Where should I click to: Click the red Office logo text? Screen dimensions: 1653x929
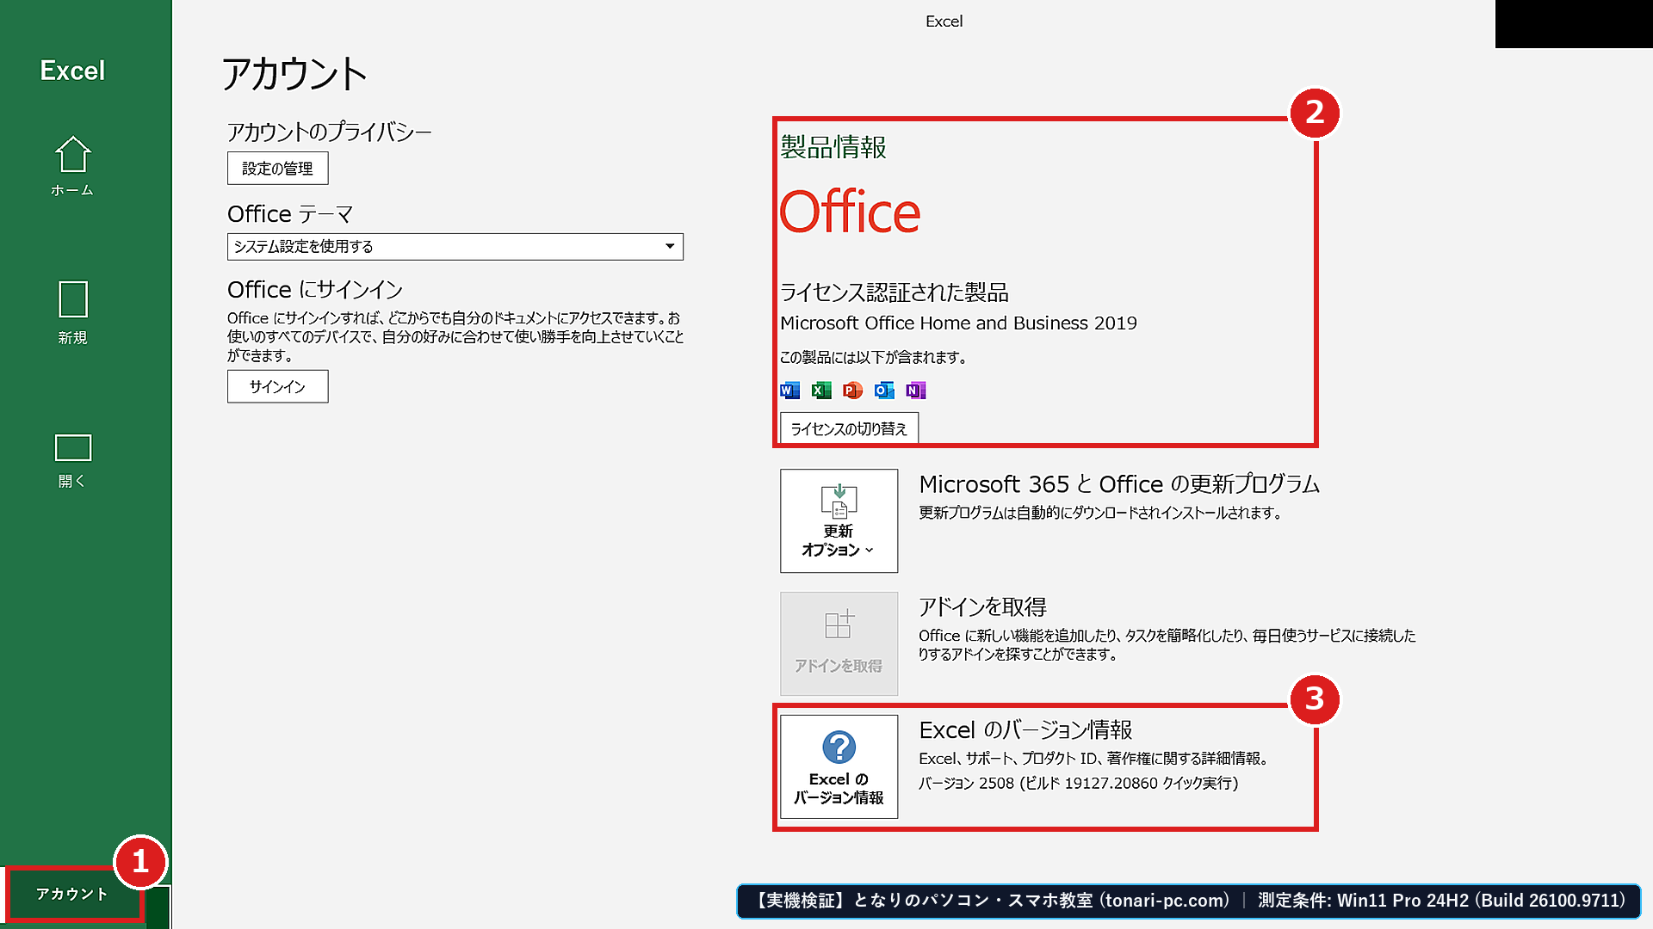click(850, 212)
